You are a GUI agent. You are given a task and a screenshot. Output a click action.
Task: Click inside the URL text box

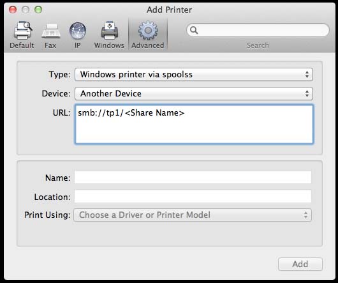tap(194, 124)
